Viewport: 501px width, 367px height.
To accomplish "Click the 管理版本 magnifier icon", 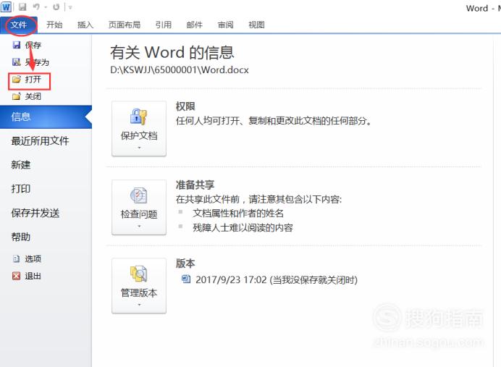I will (x=139, y=274).
